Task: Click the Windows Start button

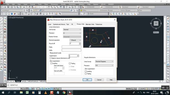Action: 3,93
